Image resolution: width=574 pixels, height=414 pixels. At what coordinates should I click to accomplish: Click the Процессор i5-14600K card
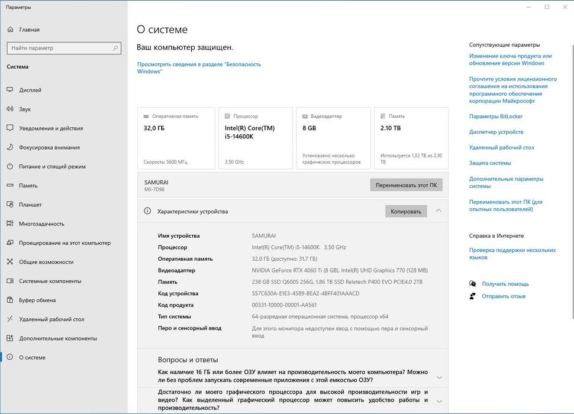click(x=256, y=138)
